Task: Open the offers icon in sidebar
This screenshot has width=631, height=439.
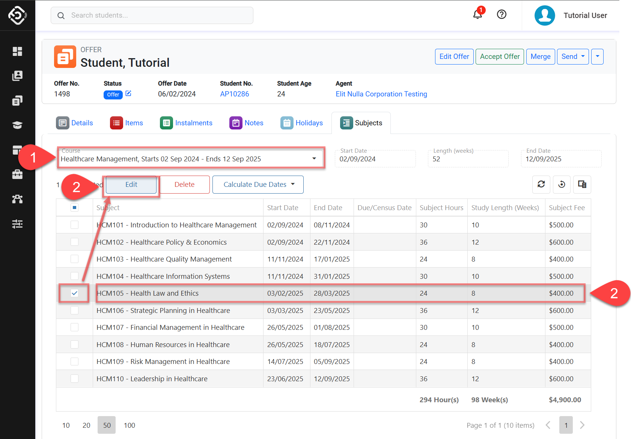Action: click(x=17, y=101)
